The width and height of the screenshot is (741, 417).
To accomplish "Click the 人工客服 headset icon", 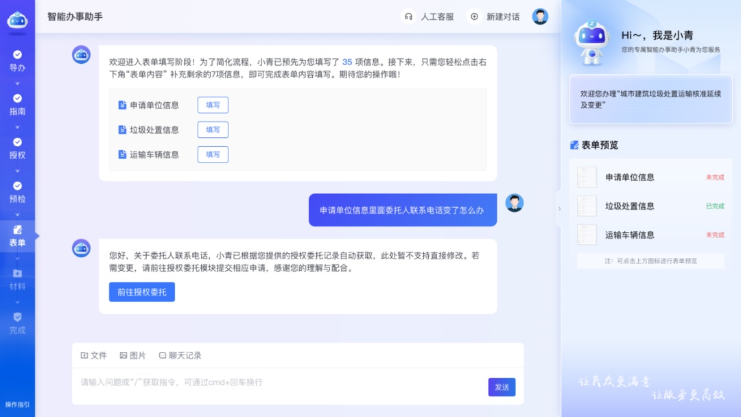I will coord(409,16).
